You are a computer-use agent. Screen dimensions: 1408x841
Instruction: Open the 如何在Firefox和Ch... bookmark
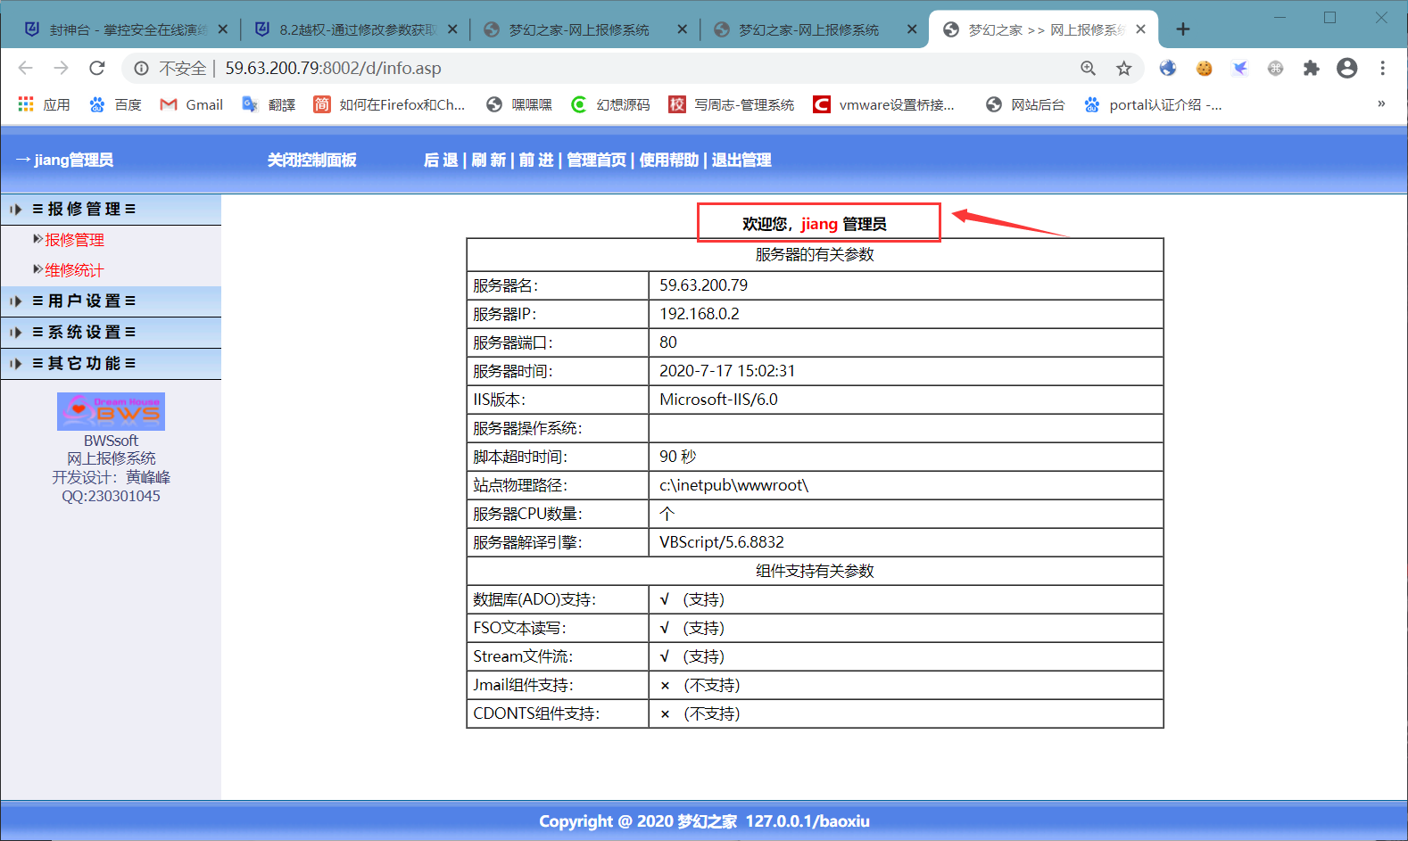coord(389,104)
